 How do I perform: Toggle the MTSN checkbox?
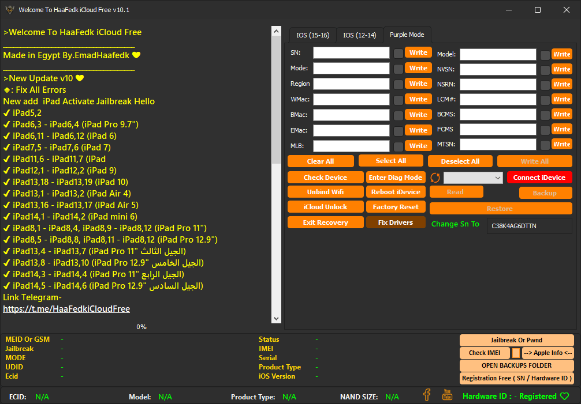[x=545, y=145]
